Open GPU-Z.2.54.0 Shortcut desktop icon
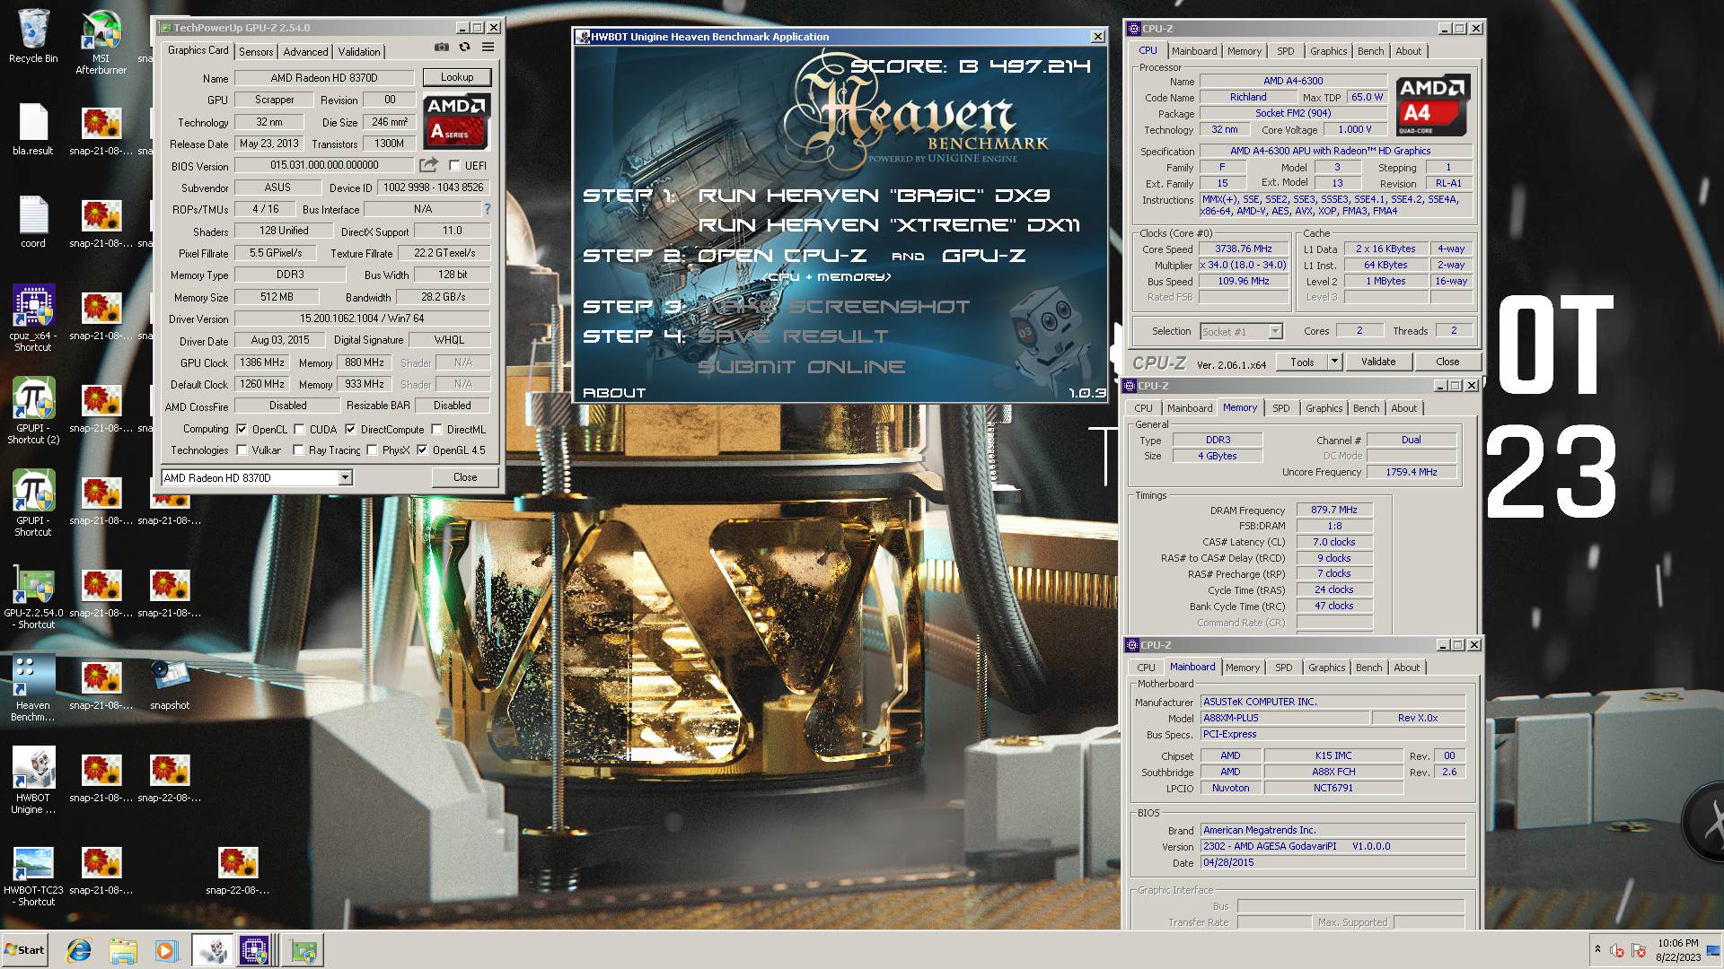This screenshot has height=969, width=1724. pyautogui.click(x=33, y=597)
